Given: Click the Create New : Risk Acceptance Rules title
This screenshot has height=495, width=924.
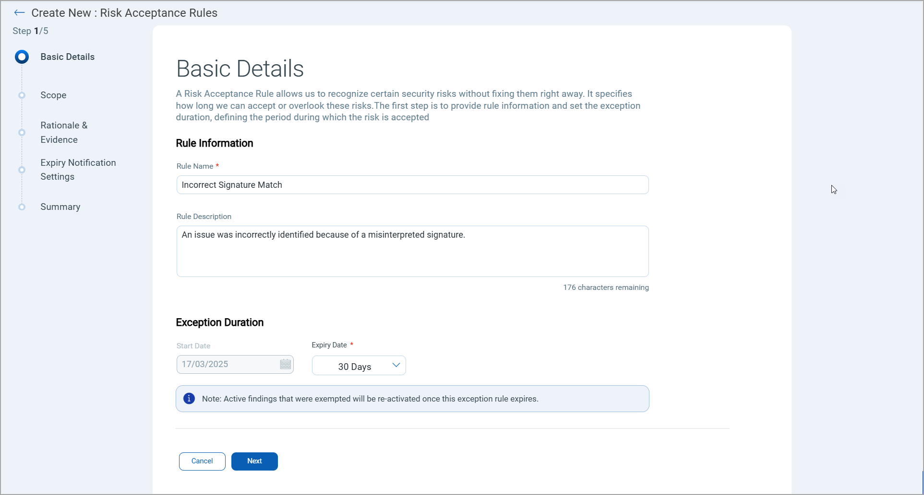Looking at the screenshot, I should [x=124, y=13].
